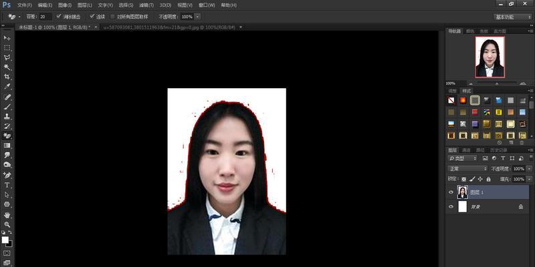The image size is (535, 267).
Task: Select the Magic Eraser tool in toolbox
Action: tap(7, 136)
